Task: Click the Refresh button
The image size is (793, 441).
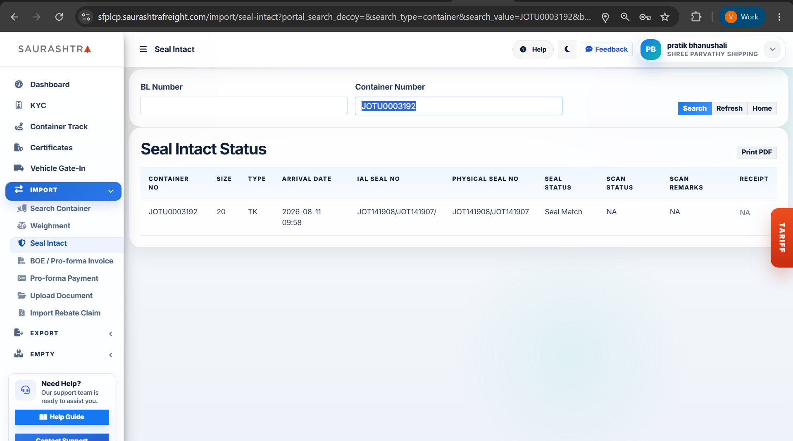Action: (729, 108)
